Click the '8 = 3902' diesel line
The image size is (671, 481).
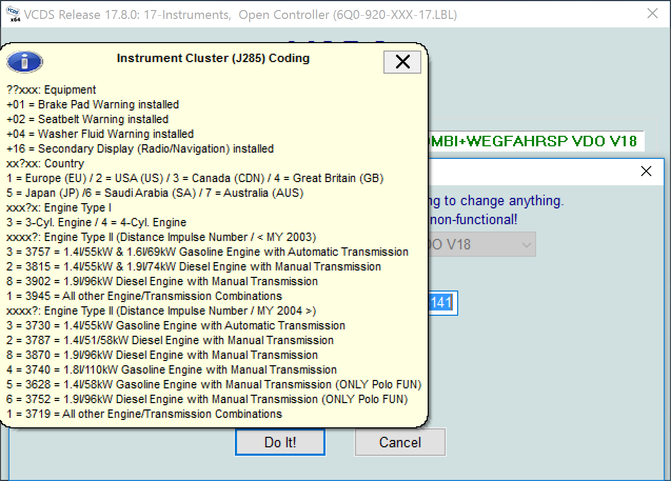point(162,282)
